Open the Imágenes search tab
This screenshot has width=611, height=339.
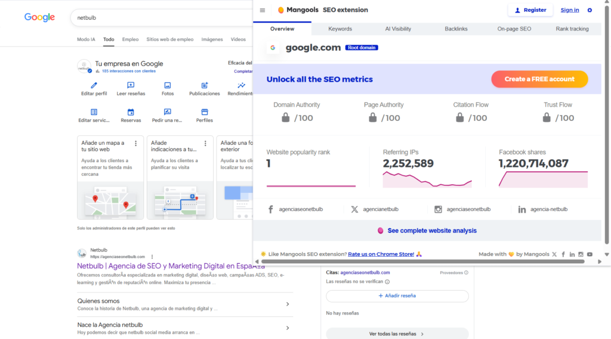(212, 39)
